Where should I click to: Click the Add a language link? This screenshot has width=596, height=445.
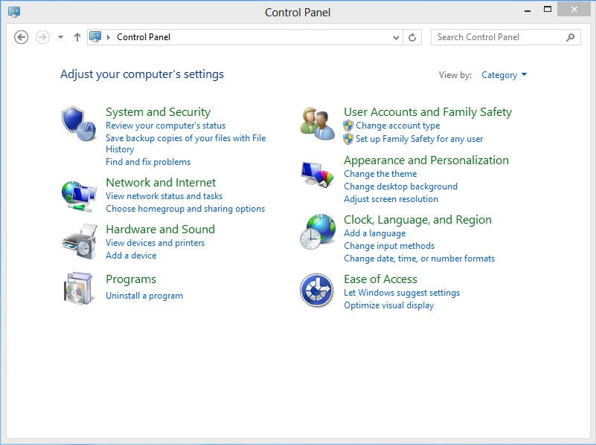pyautogui.click(x=374, y=233)
